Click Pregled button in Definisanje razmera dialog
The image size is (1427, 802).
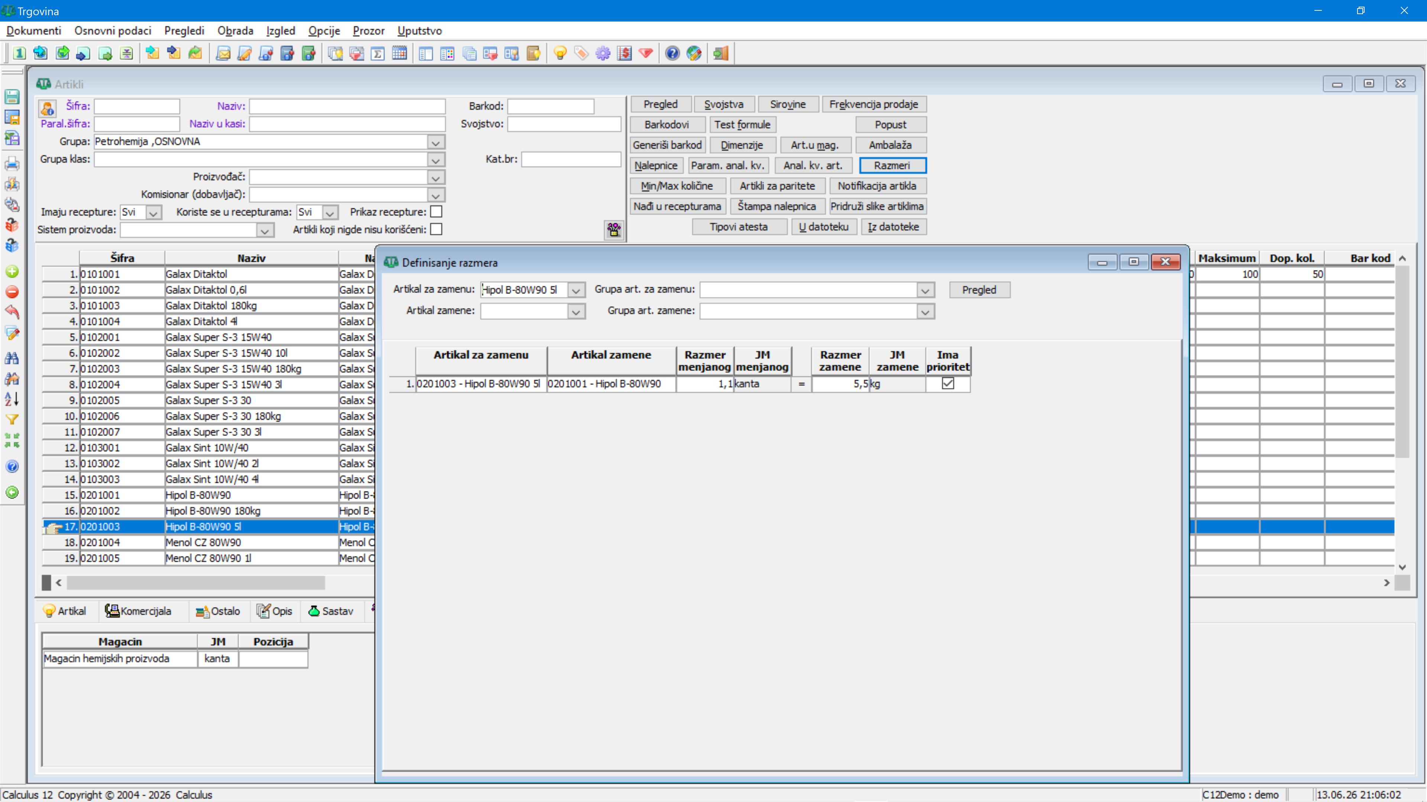click(980, 290)
